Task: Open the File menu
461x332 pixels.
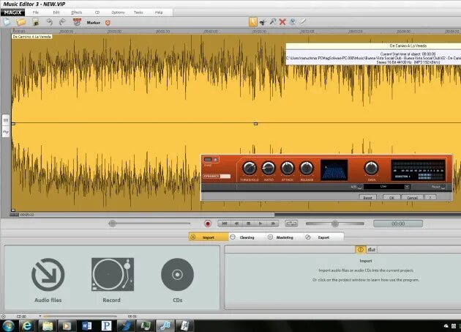Action: tap(36, 12)
